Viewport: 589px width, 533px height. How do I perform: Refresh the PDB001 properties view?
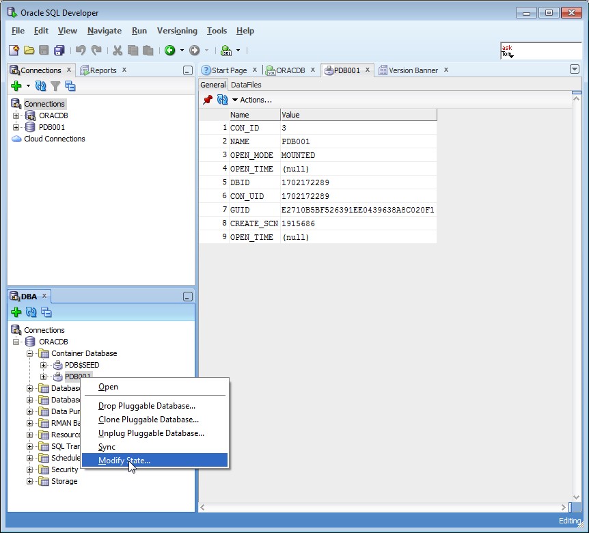point(223,99)
